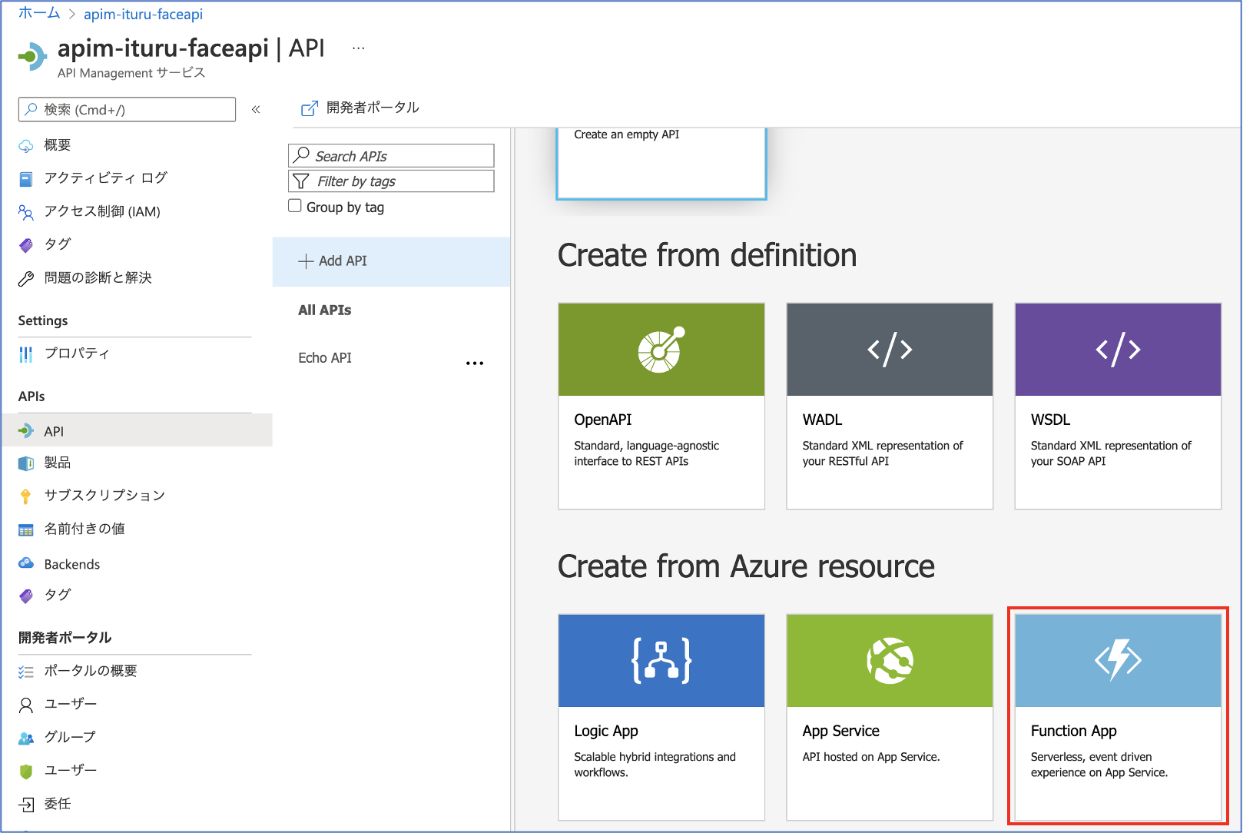The image size is (1243, 833).
Task: Click the green App Service globe icon
Action: (890, 661)
